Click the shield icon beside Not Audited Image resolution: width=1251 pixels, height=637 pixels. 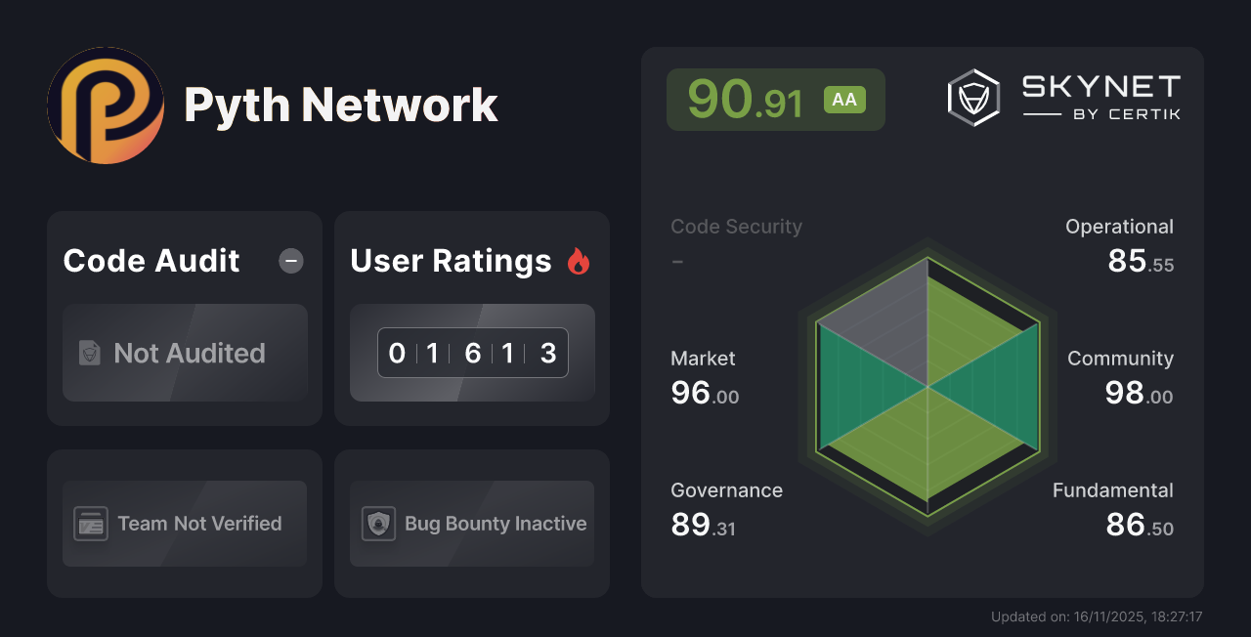[89, 354]
